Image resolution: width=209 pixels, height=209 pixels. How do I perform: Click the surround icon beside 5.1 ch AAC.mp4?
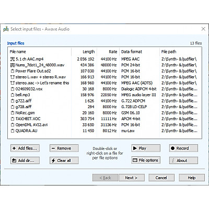point(13,59)
